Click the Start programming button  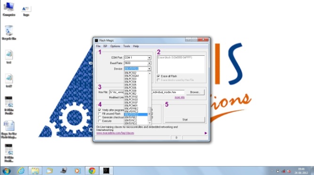[185, 120]
